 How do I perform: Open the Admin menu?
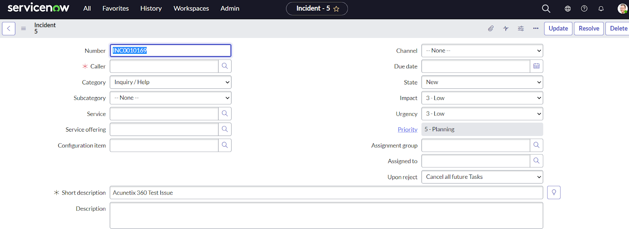230,8
